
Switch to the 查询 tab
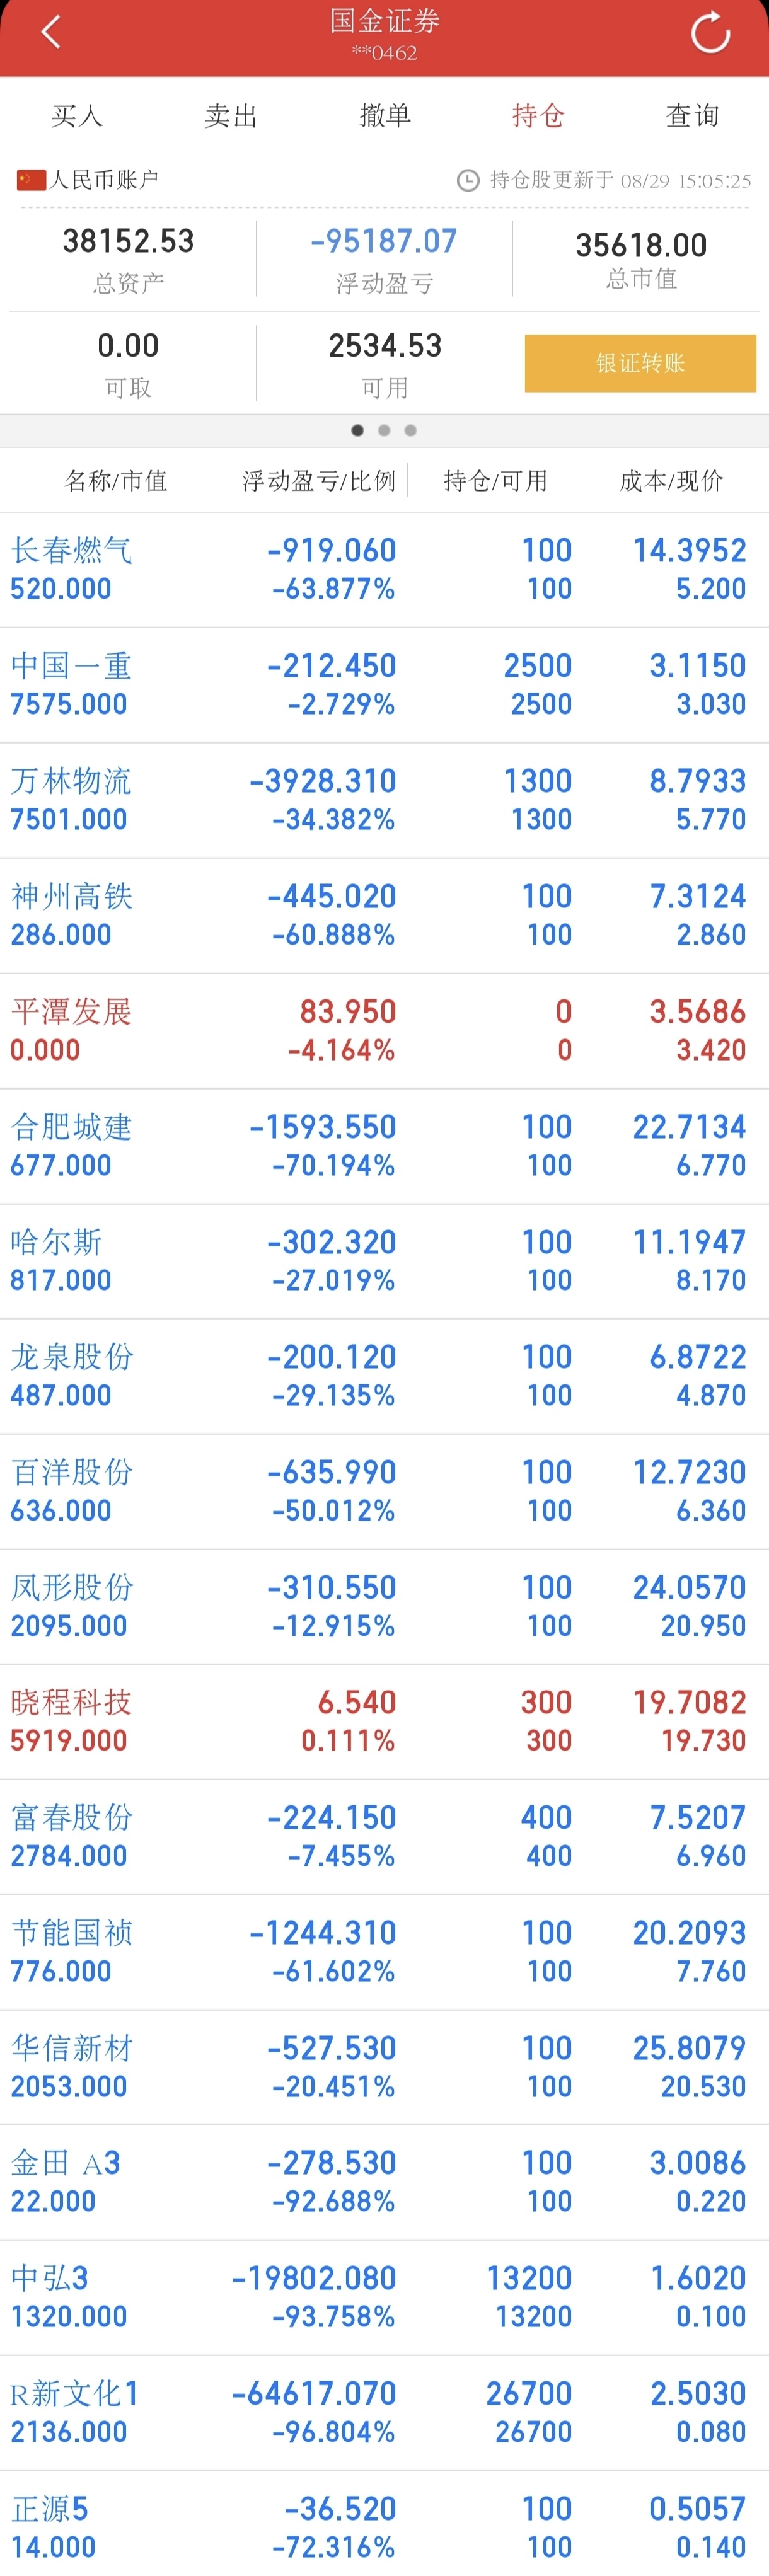click(x=692, y=116)
